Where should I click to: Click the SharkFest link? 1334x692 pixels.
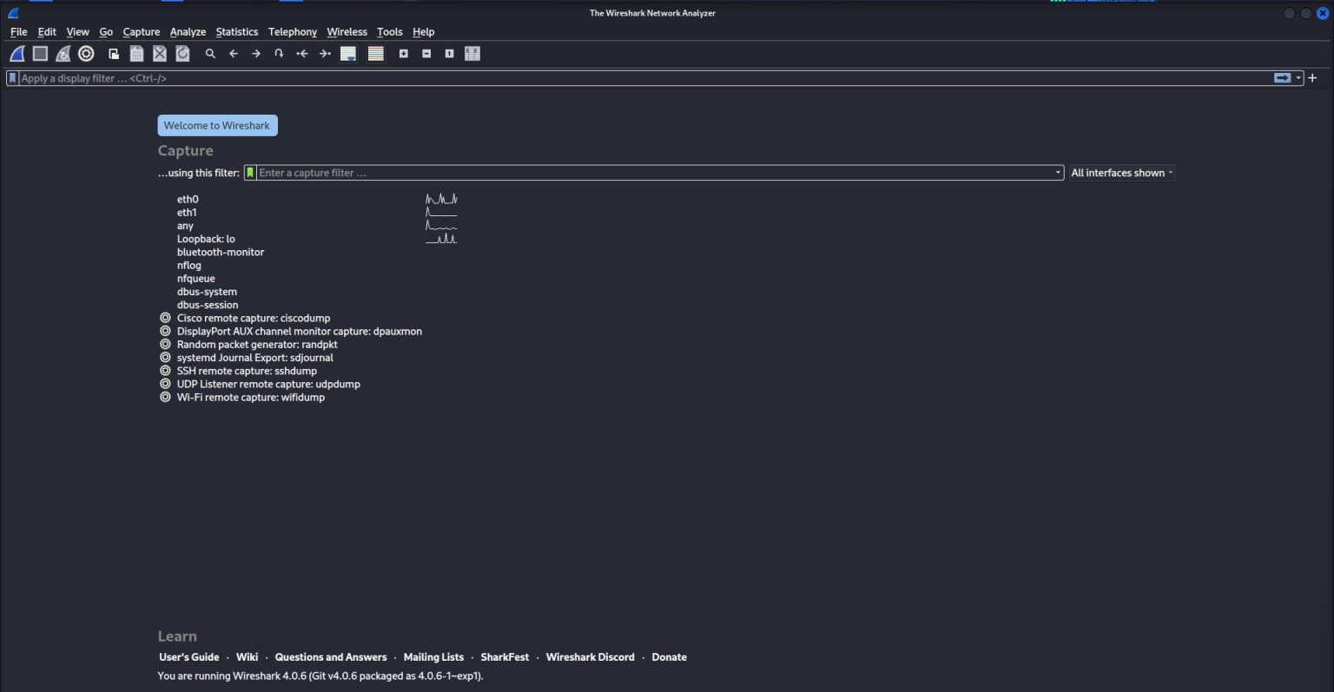click(x=505, y=656)
